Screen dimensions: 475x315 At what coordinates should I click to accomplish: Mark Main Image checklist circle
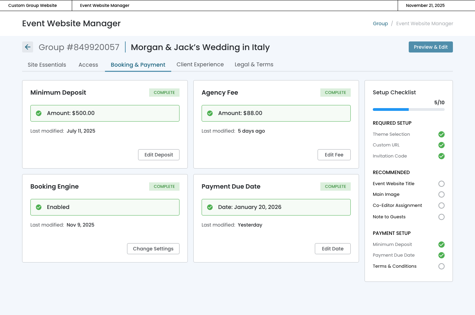441,194
